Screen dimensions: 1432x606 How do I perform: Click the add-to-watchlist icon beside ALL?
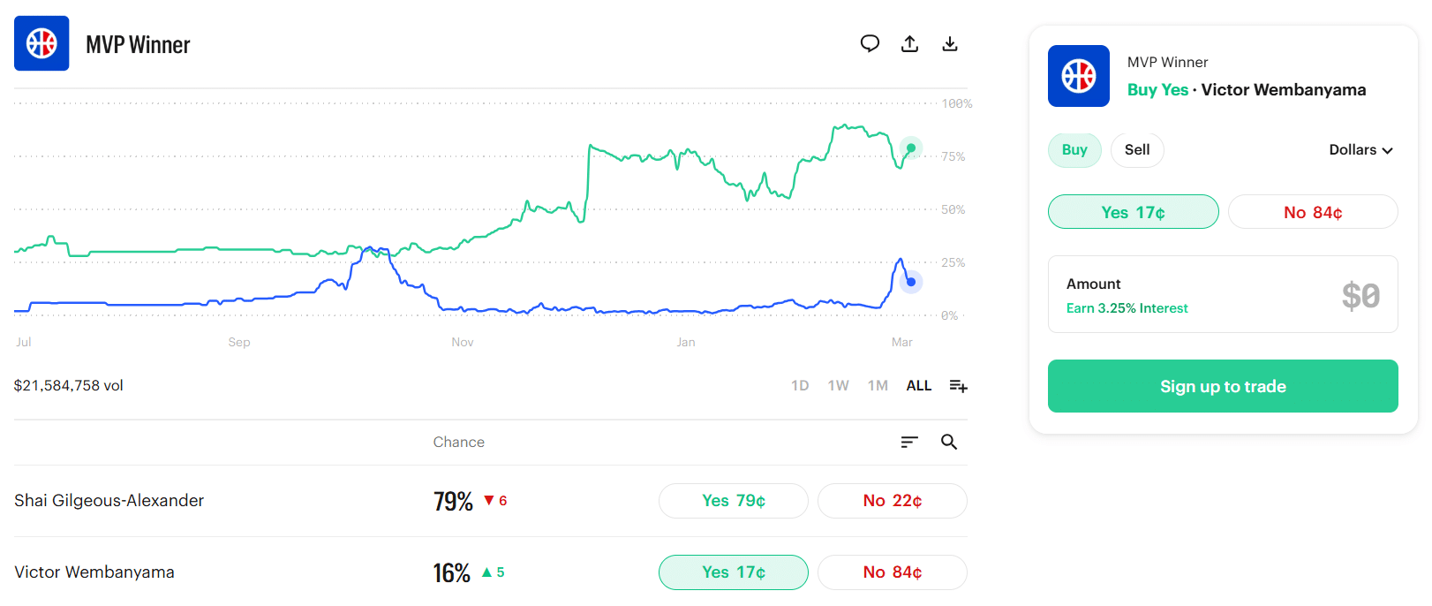(x=959, y=385)
